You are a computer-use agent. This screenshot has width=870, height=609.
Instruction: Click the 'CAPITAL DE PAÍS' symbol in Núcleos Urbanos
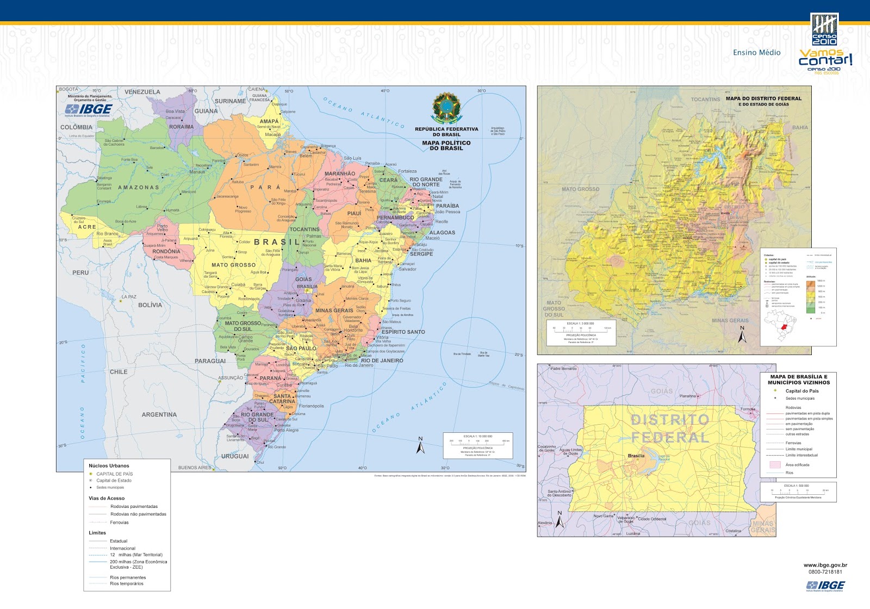click(x=91, y=474)
